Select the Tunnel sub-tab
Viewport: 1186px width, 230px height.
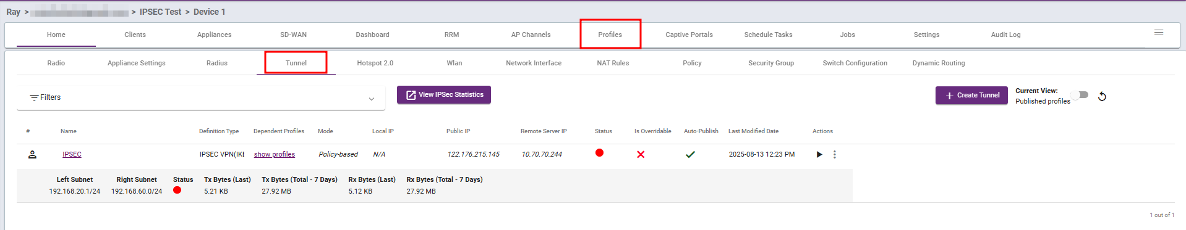pyautogui.click(x=296, y=63)
